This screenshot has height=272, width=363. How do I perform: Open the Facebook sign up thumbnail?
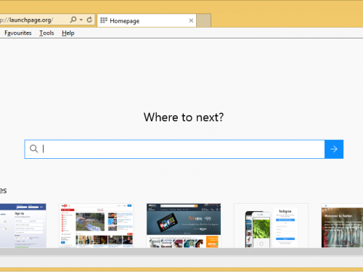tap(23, 226)
